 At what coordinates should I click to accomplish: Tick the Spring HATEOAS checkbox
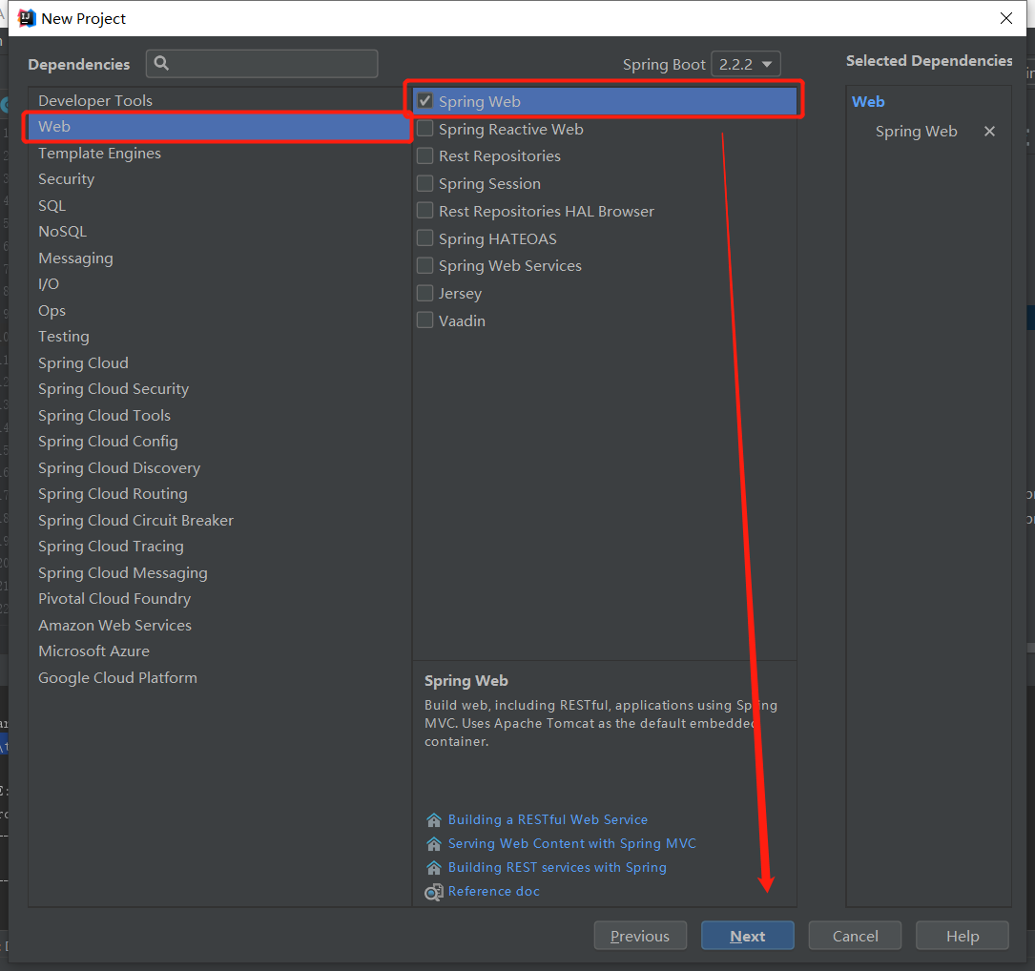pos(425,238)
